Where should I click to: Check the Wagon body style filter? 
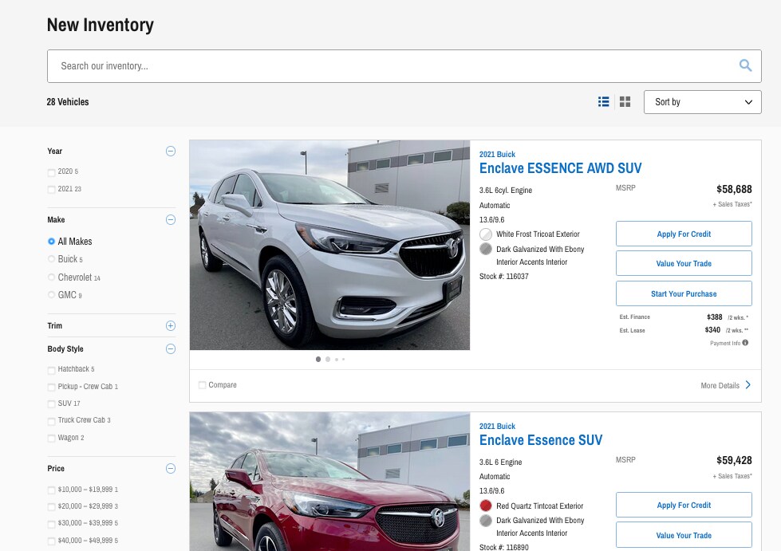[x=51, y=439]
